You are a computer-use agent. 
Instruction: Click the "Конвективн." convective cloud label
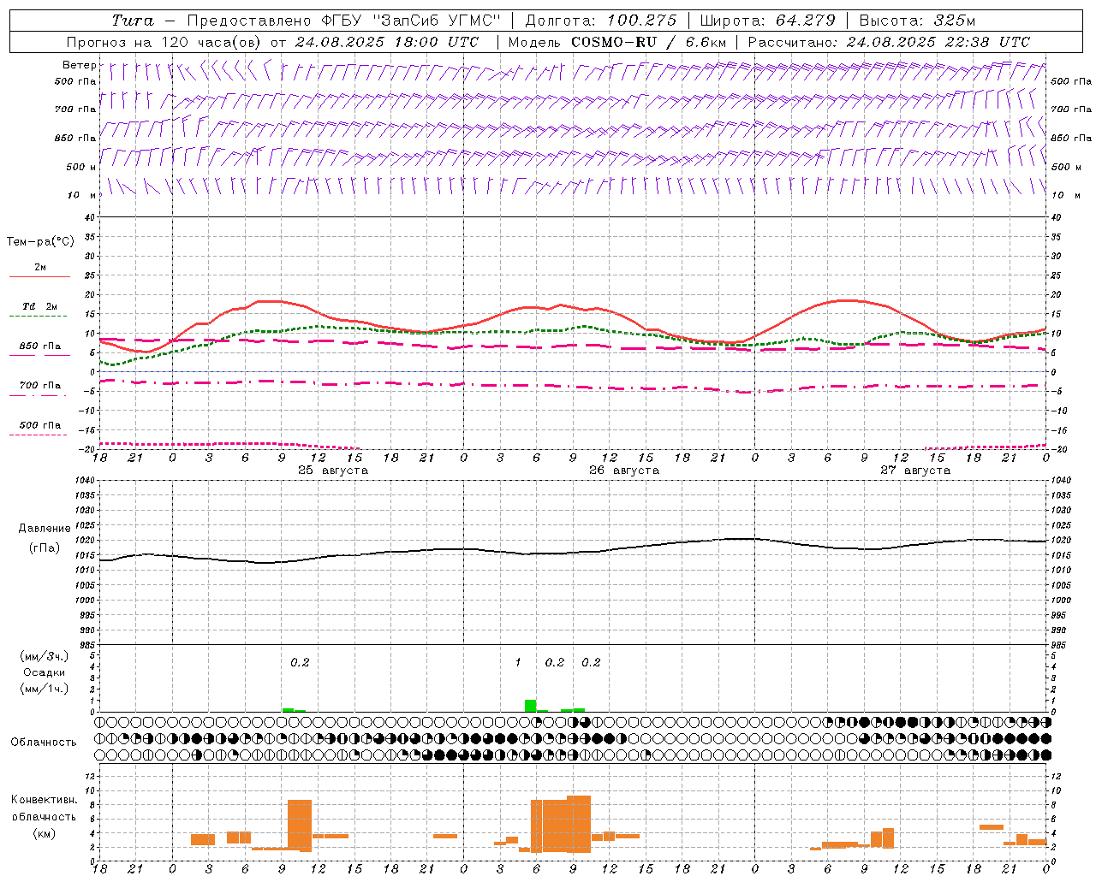coord(45,800)
